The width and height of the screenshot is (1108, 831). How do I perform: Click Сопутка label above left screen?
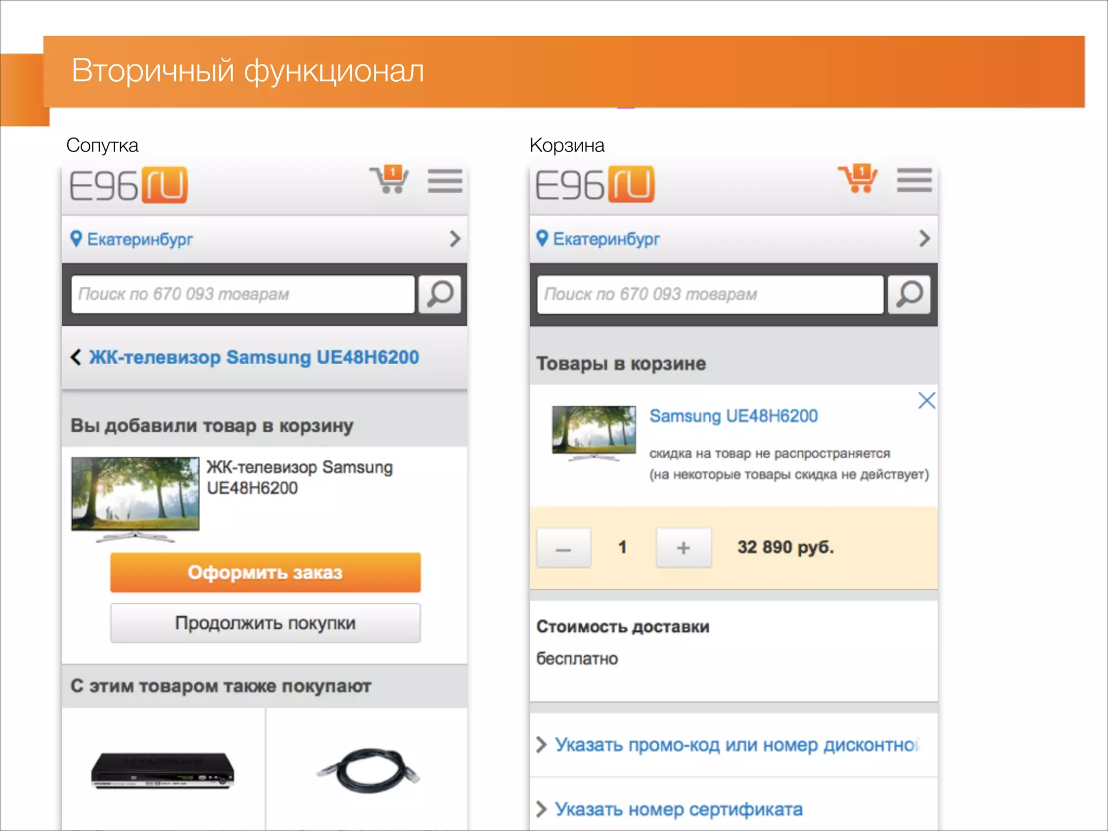pyautogui.click(x=102, y=145)
